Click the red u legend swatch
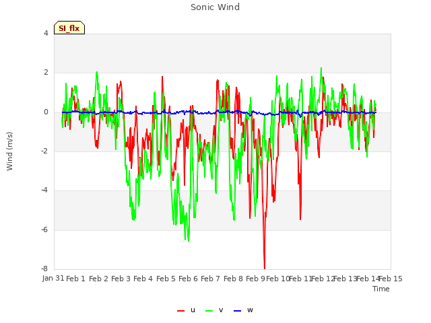431x323 pixels. (x=181, y=311)
